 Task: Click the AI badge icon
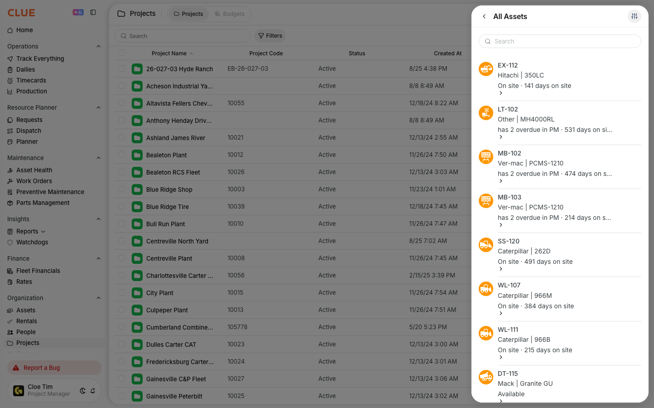tap(78, 13)
